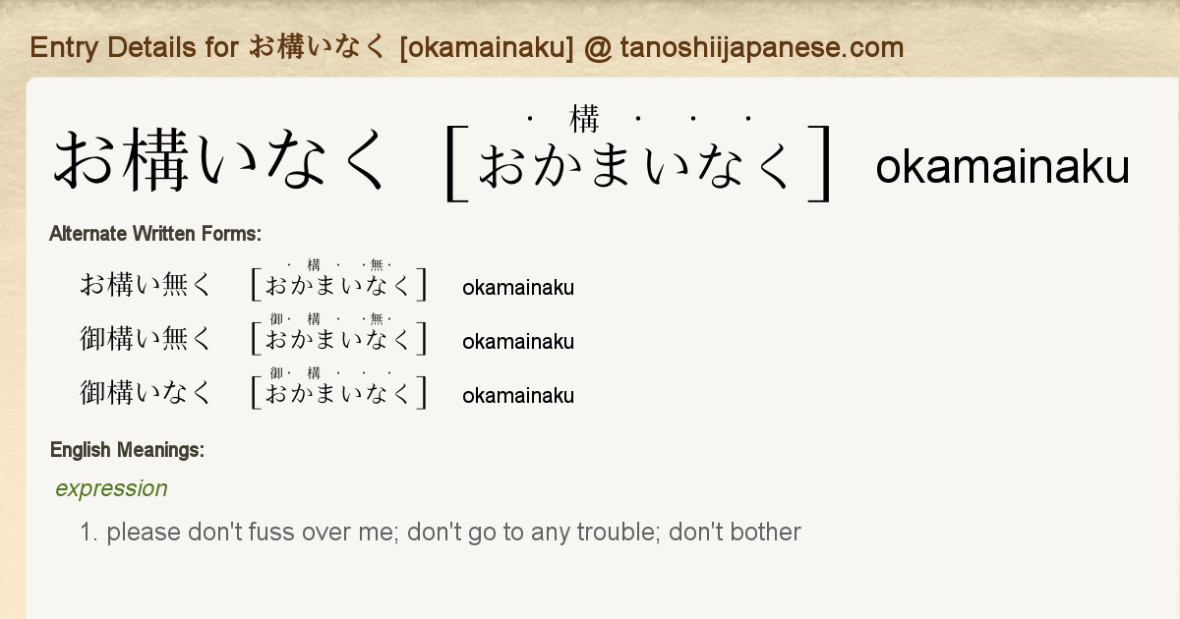Click the small 構 kanji above the large reading
Viewport: 1180px width, 619px height.
coord(584,120)
